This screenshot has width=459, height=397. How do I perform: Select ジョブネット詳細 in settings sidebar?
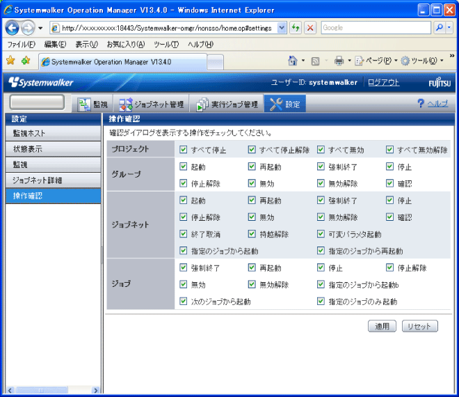[54, 180]
